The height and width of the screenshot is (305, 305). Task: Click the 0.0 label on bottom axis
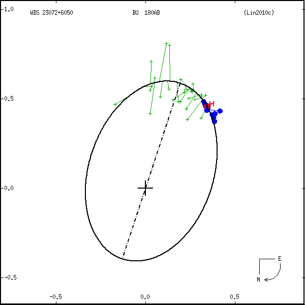145,297
